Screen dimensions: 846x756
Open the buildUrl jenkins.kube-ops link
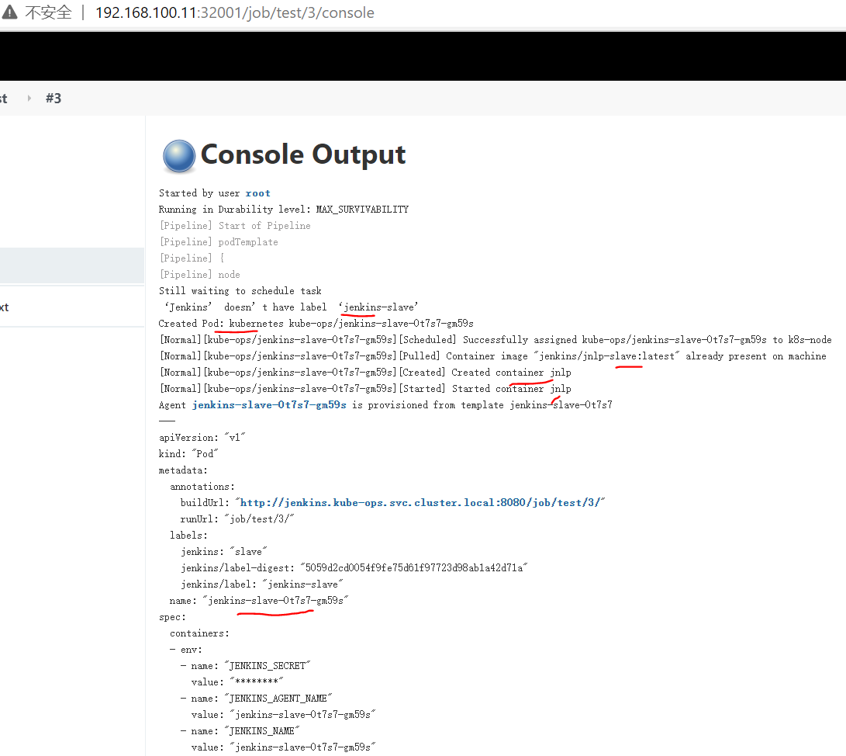(x=420, y=503)
